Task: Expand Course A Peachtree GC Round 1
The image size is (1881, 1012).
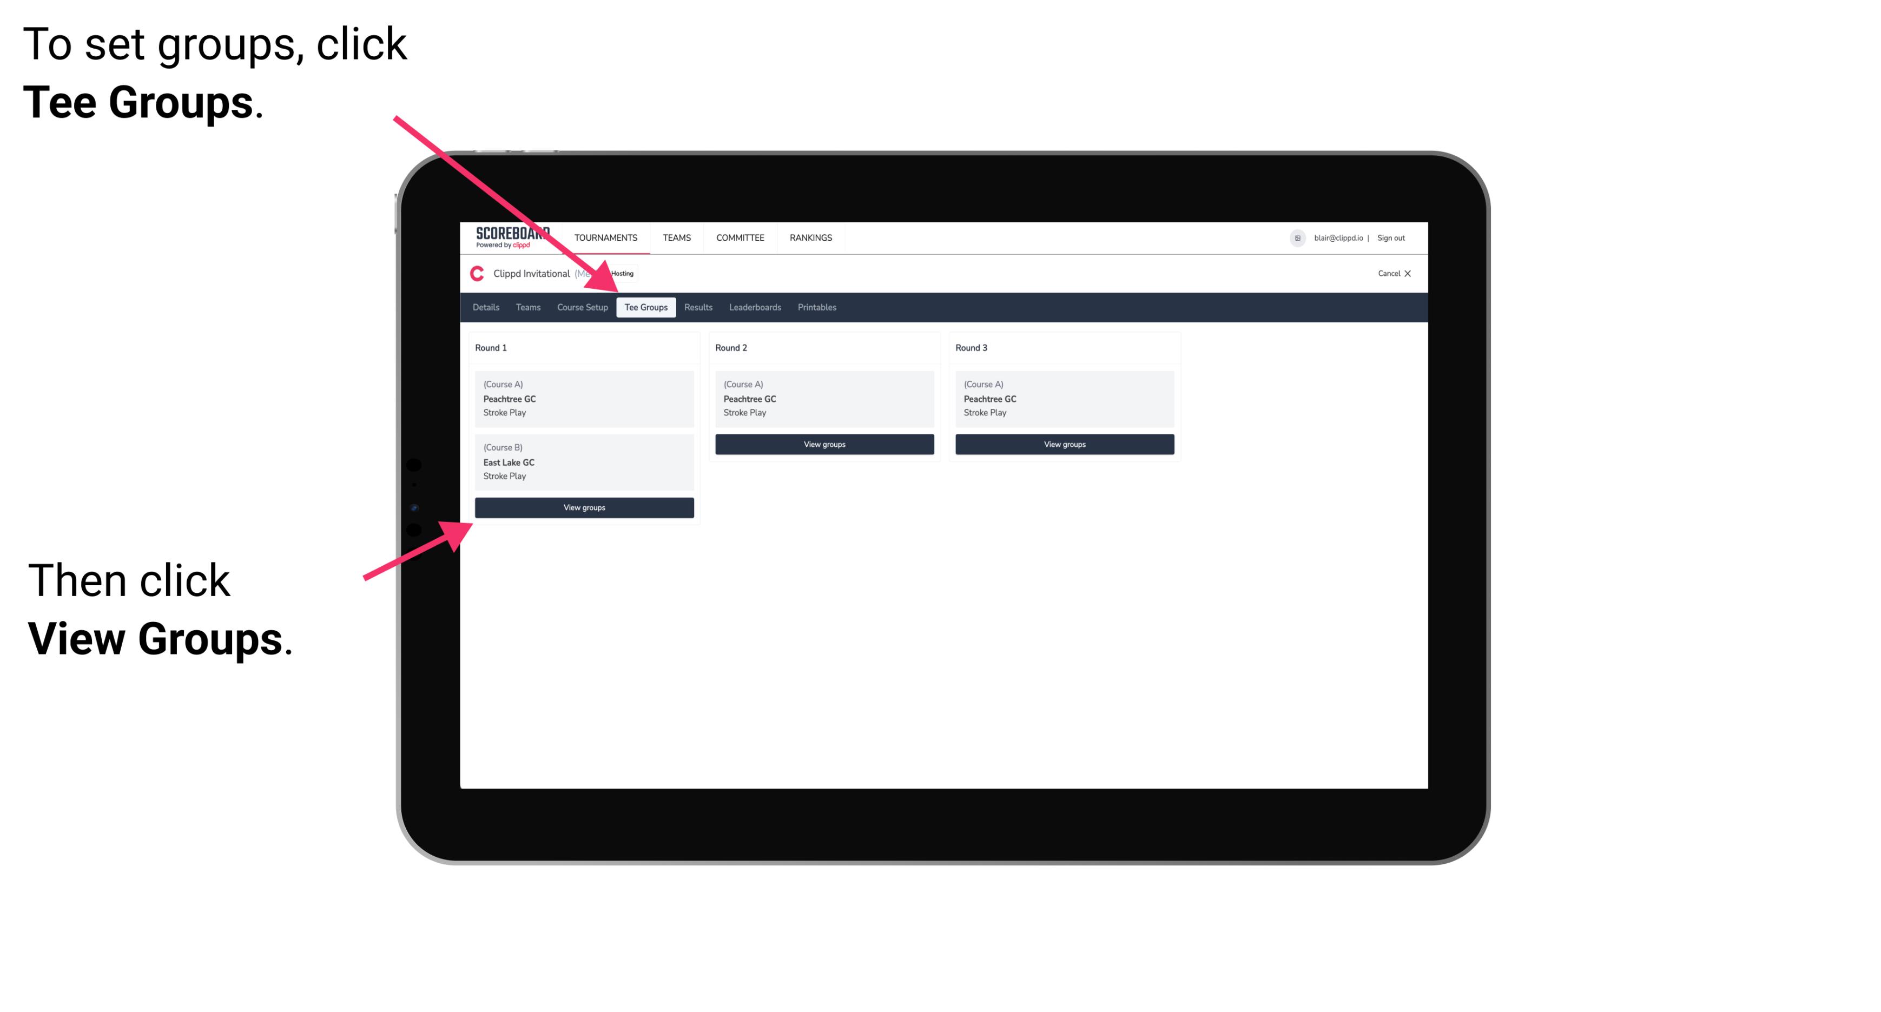Action: tap(583, 399)
